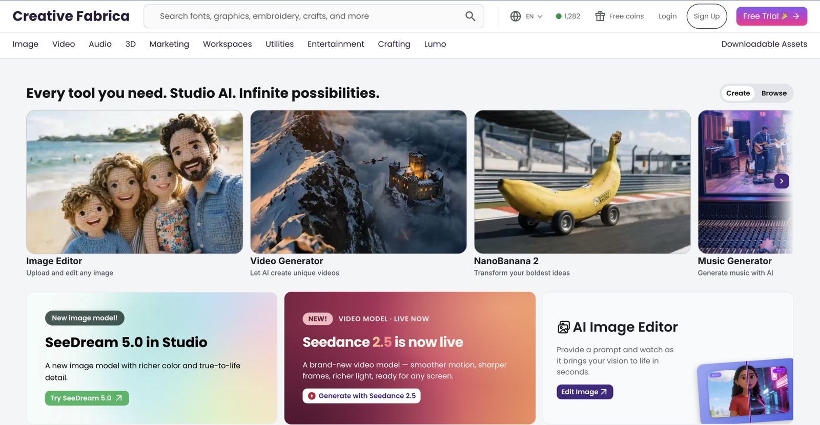This screenshot has height=425, width=820.
Task: Click the Login link
Action: tap(667, 16)
